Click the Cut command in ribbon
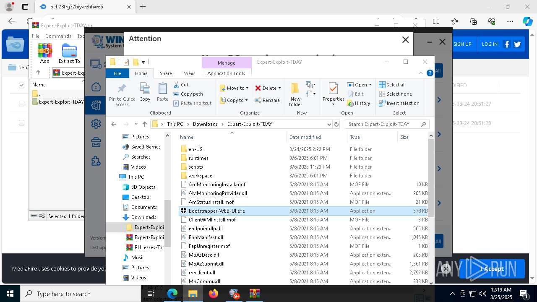This screenshot has width=537, height=302. coord(181,85)
